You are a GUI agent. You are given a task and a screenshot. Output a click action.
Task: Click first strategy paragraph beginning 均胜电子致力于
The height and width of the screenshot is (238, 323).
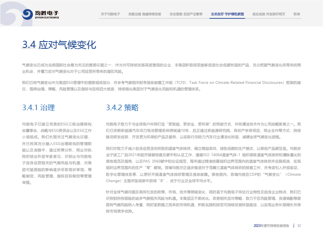click(203, 130)
